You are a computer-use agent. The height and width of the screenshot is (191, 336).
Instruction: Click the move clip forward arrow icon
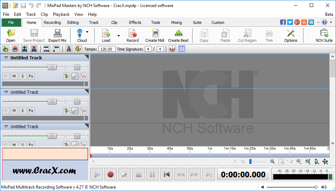(47, 49)
